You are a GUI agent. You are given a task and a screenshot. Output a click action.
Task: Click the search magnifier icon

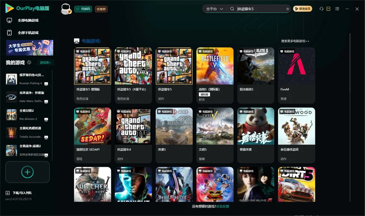[x=232, y=9]
